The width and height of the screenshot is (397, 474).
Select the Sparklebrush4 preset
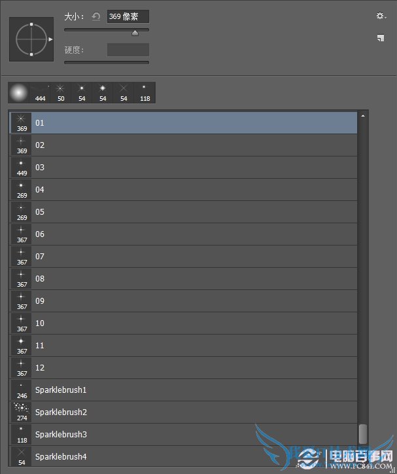pos(184,456)
